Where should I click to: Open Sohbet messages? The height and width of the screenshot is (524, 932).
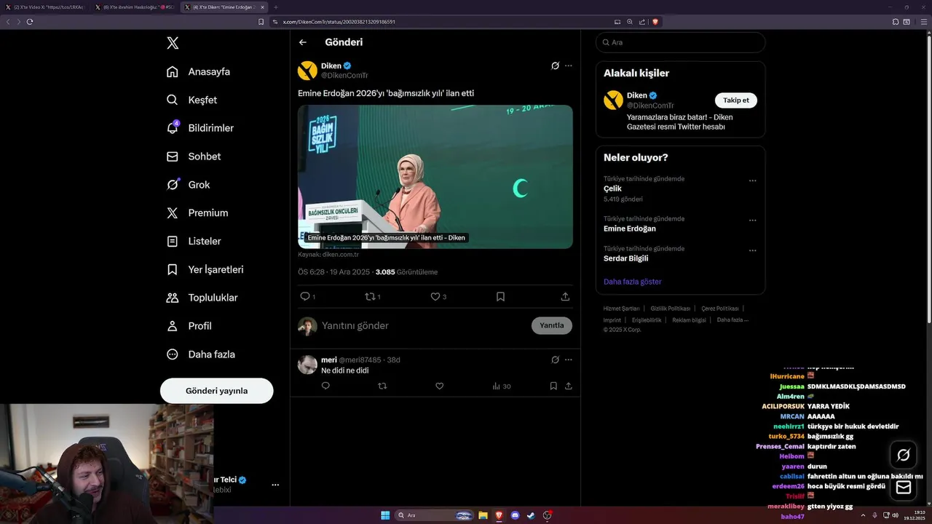pyautogui.click(x=194, y=156)
